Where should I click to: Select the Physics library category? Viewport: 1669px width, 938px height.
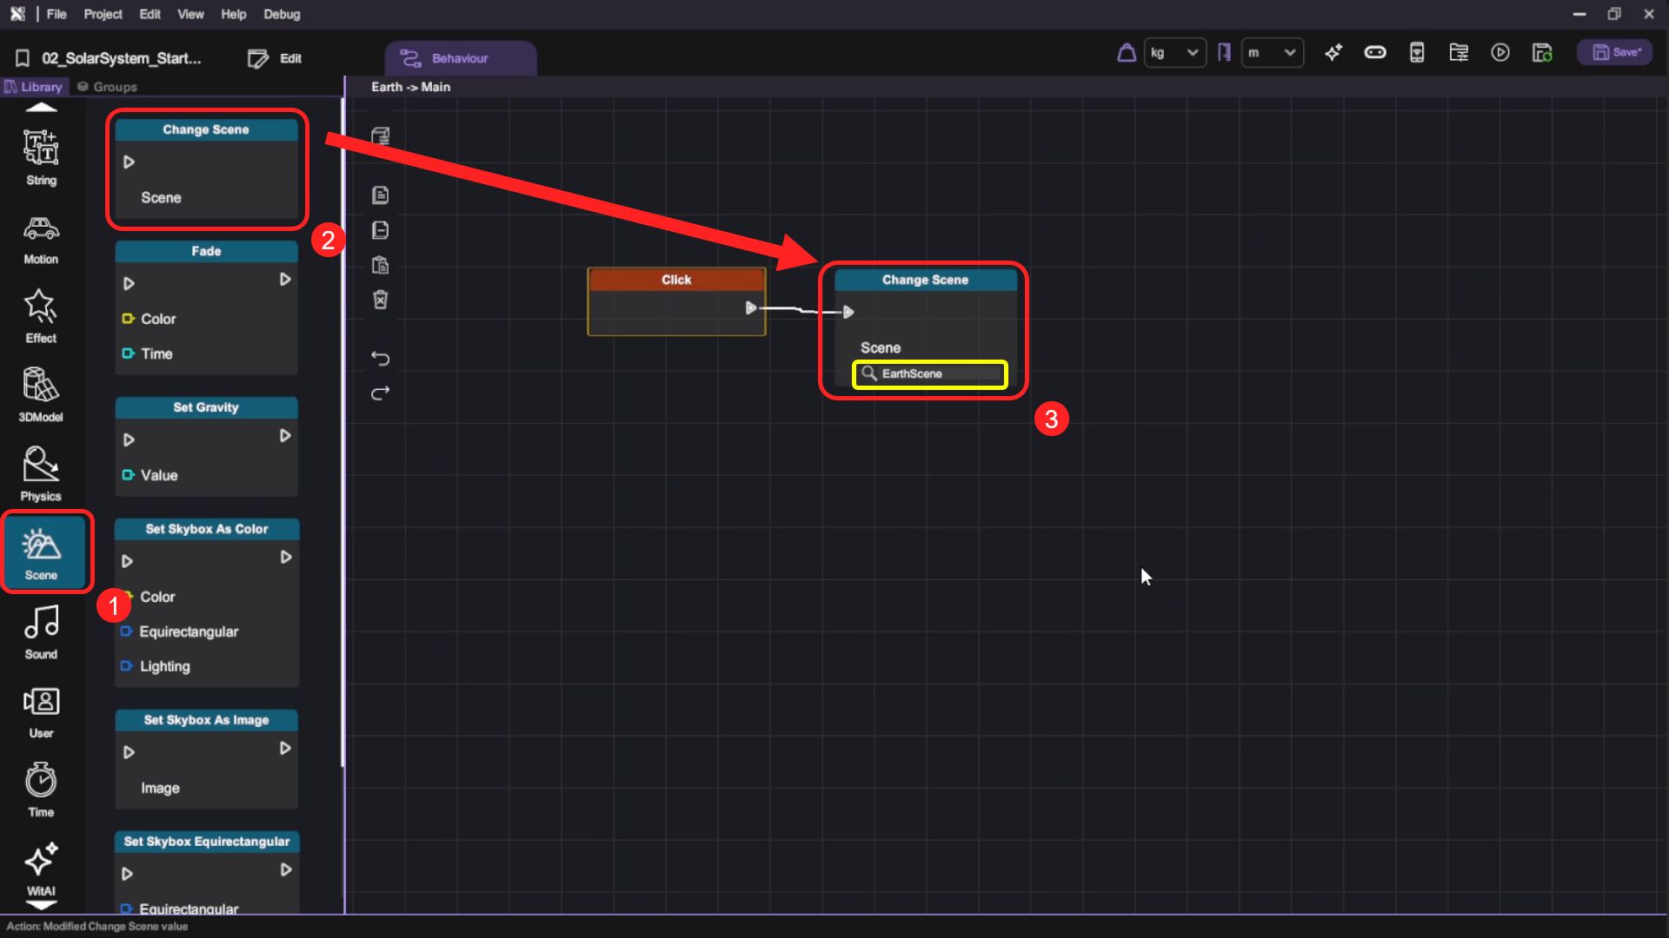pyautogui.click(x=41, y=473)
